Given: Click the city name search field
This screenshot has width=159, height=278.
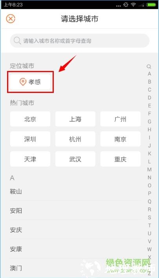Looking at the screenshot, I should (x=79, y=41).
